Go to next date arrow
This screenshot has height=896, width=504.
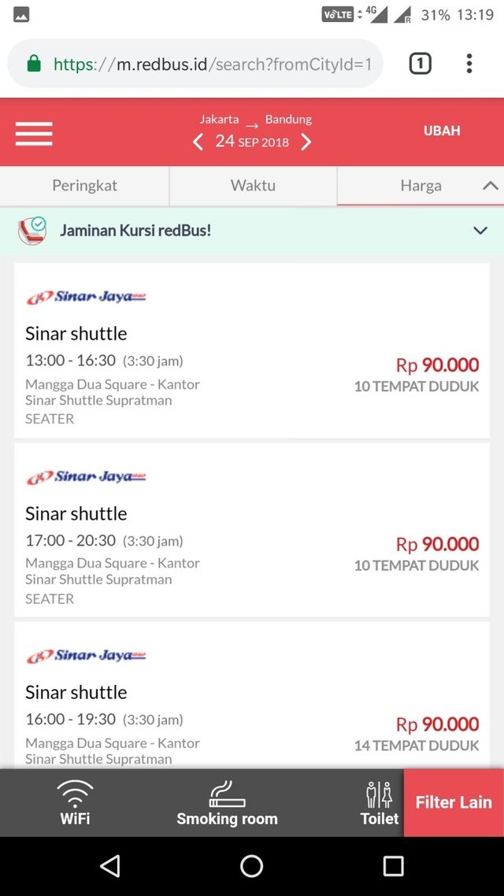(x=306, y=142)
